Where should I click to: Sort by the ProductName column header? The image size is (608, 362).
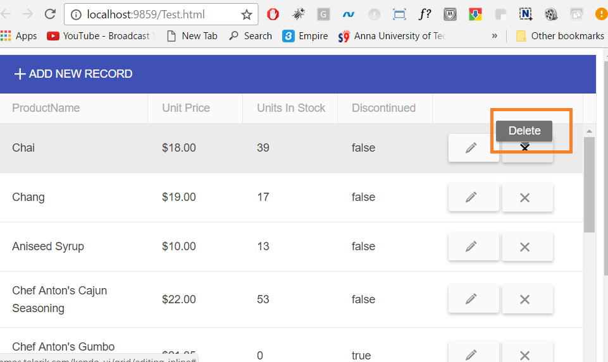click(46, 108)
